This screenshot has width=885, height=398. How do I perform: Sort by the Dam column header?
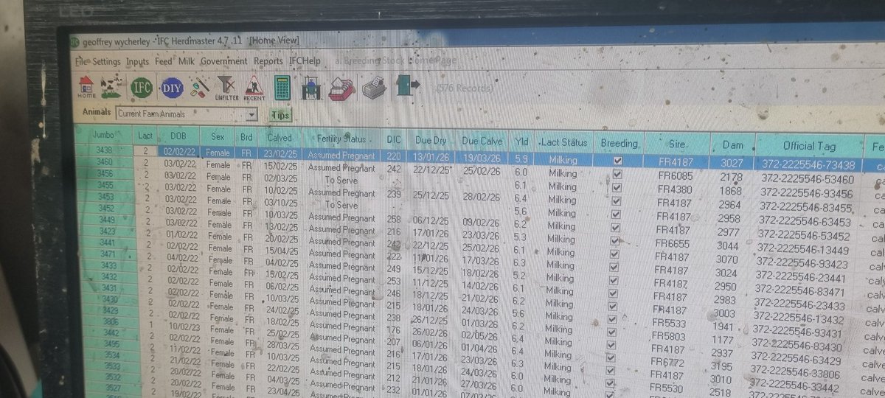coord(732,146)
